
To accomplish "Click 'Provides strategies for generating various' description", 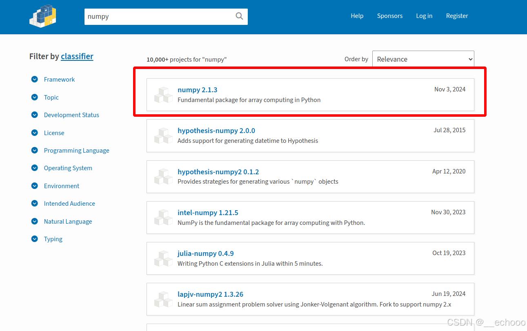I will tap(258, 182).
